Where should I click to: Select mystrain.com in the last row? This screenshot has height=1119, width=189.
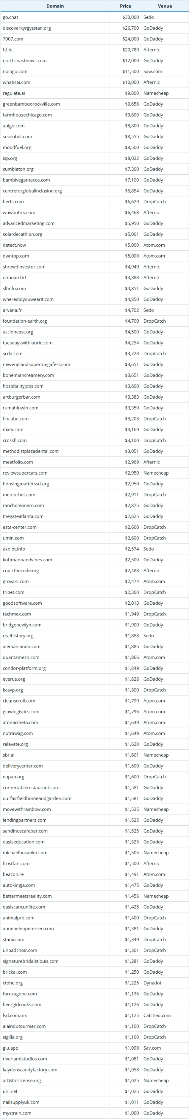(17, 1113)
